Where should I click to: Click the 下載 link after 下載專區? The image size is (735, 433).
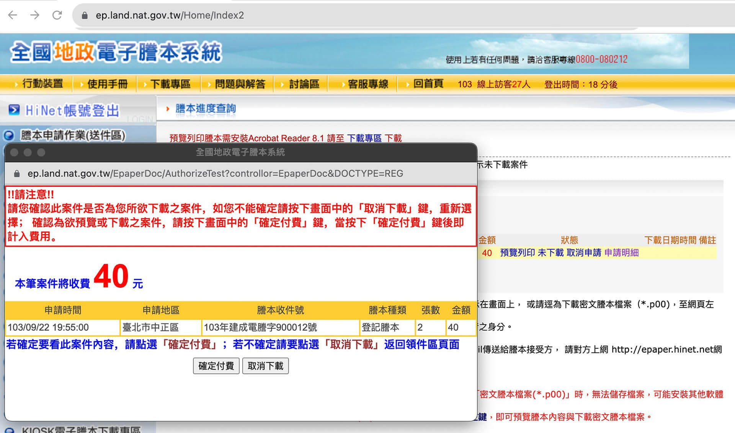pos(393,138)
